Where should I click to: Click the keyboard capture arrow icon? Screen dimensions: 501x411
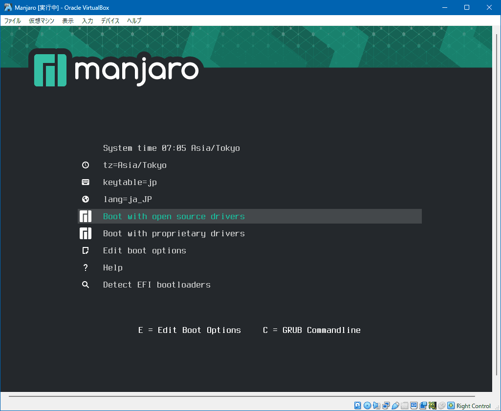click(x=451, y=406)
